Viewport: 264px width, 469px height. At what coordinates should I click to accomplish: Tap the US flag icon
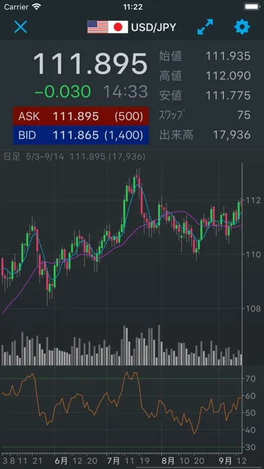pos(98,27)
